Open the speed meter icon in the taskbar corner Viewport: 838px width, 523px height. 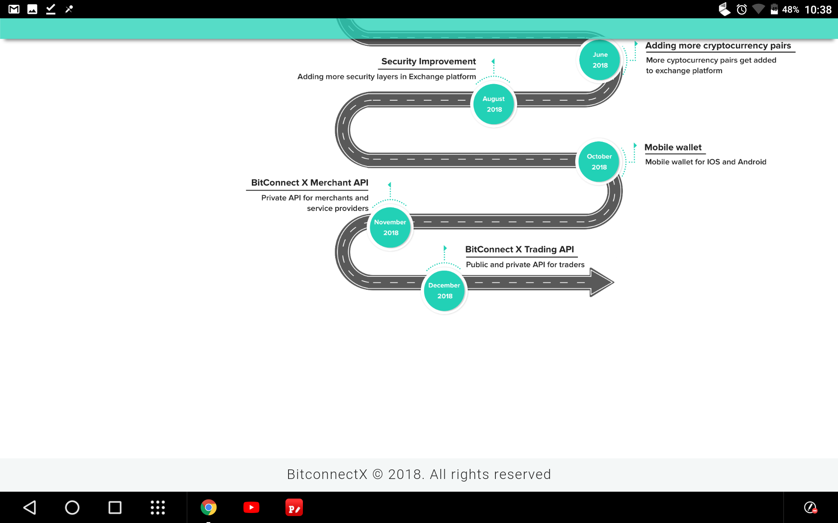click(811, 507)
